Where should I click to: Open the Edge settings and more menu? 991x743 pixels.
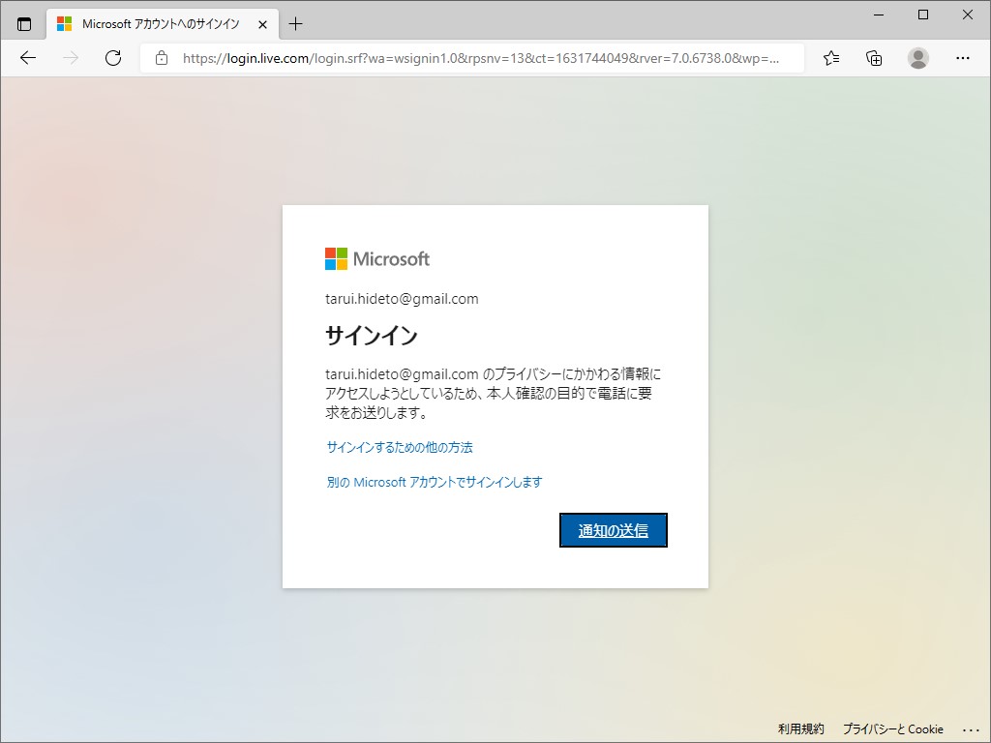(964, 58)
